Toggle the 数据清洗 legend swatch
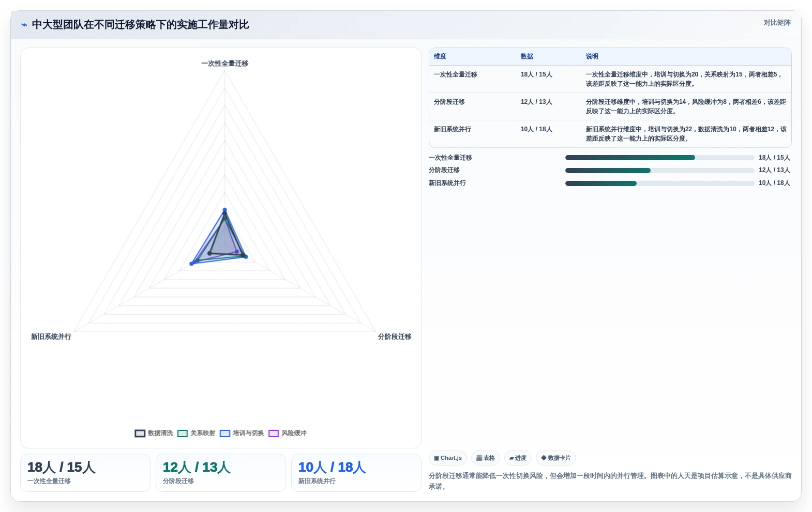 coord(140,433)
